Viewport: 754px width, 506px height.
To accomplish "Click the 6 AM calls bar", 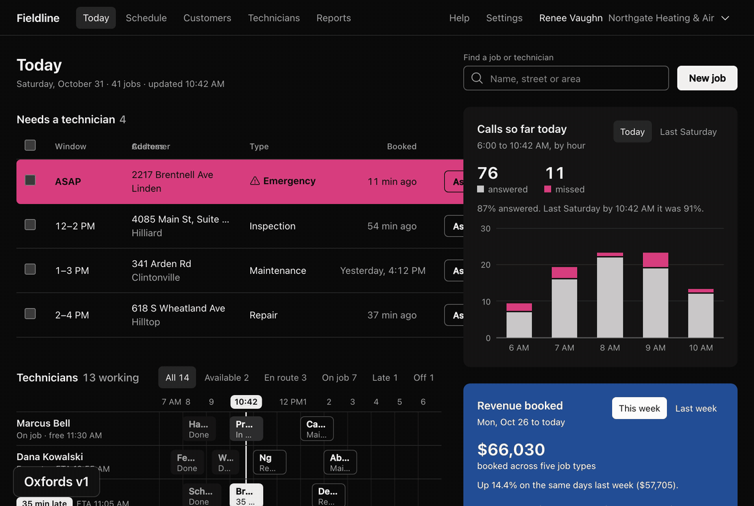I will pyautogui.click(x=519, y=320).
